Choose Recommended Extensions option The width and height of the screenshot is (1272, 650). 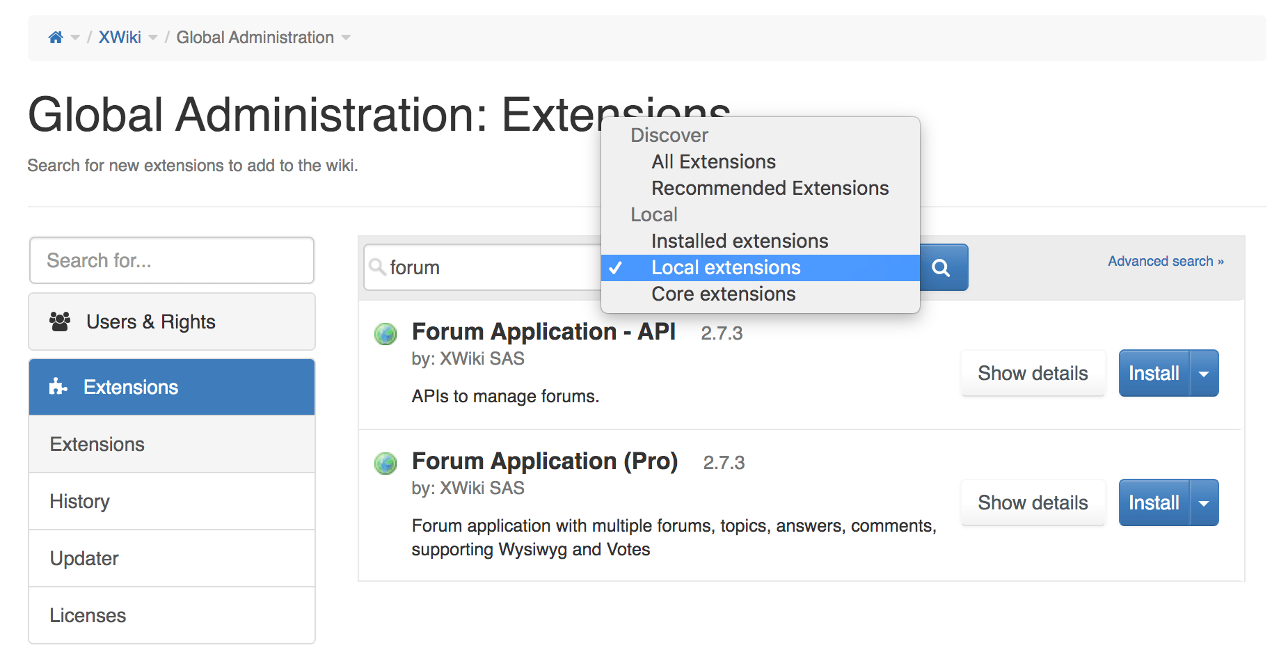[770, 189]
